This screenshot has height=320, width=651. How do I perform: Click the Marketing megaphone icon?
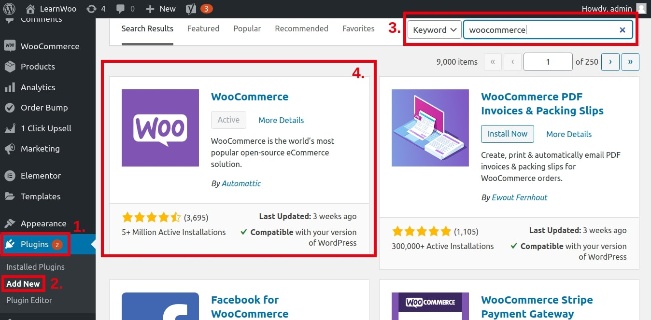click(10, 149)
